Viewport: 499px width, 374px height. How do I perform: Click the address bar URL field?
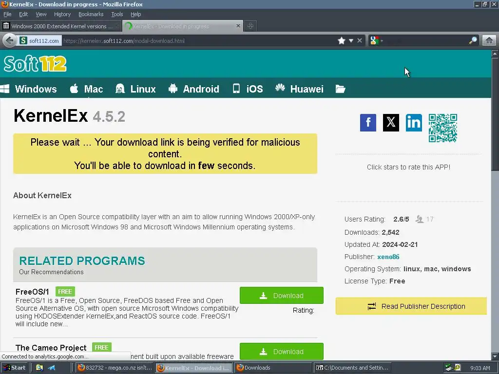[x=199, y=41]
